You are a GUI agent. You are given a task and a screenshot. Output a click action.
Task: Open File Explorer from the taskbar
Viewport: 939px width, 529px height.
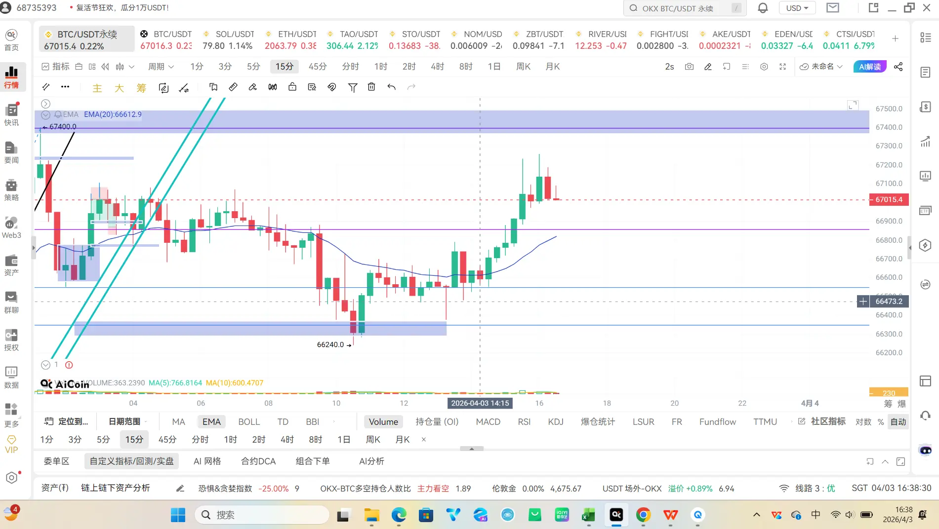(371, 515)
